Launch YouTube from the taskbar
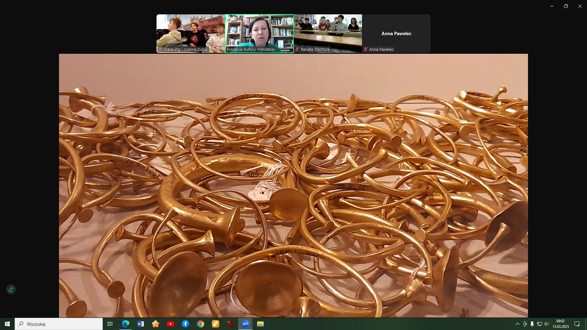 click(x=171, y=324)
